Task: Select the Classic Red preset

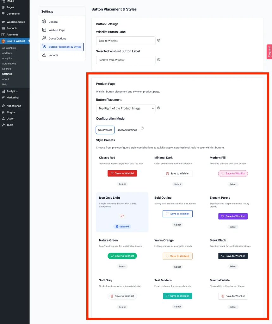Action: (x=122, y=184)
